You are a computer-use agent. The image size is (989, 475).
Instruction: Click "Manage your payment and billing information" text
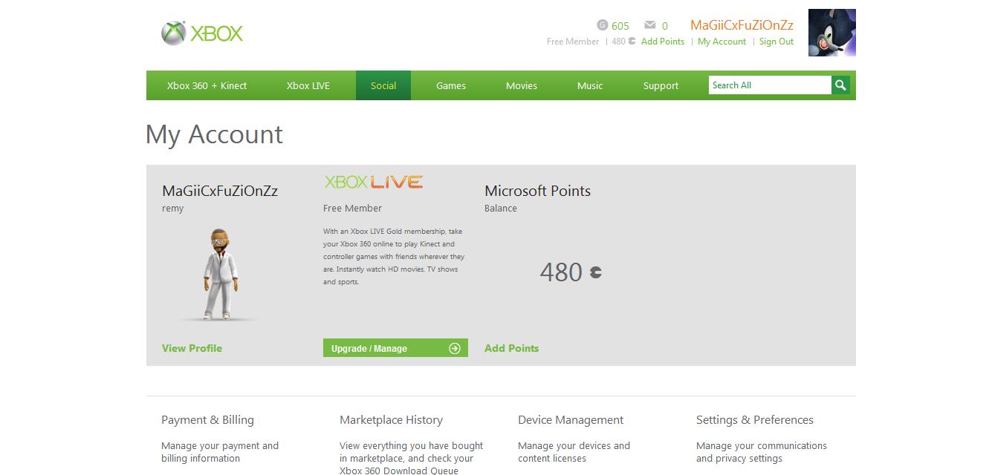220,452
